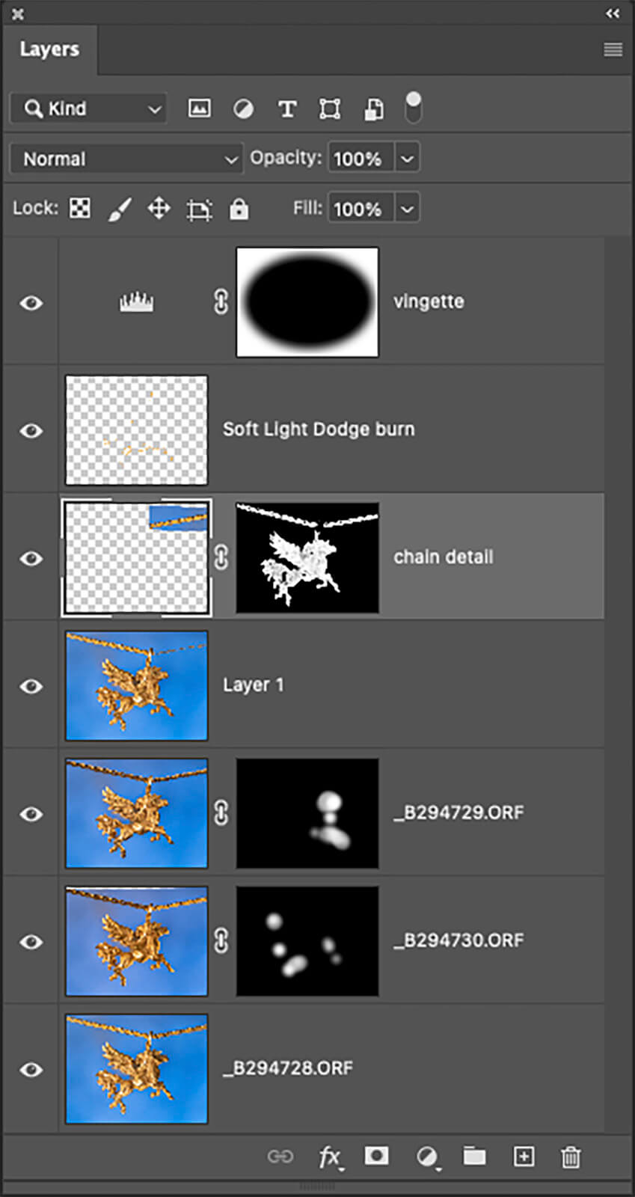Select the Layer 1 layer
635x1197 pixels.
tap(253, 685)
